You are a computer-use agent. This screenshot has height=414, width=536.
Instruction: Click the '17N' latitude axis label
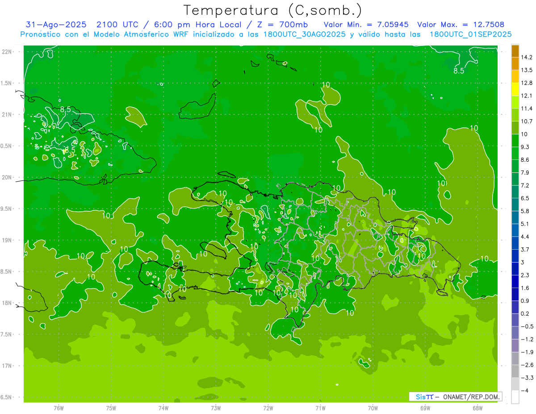point(6,366)
